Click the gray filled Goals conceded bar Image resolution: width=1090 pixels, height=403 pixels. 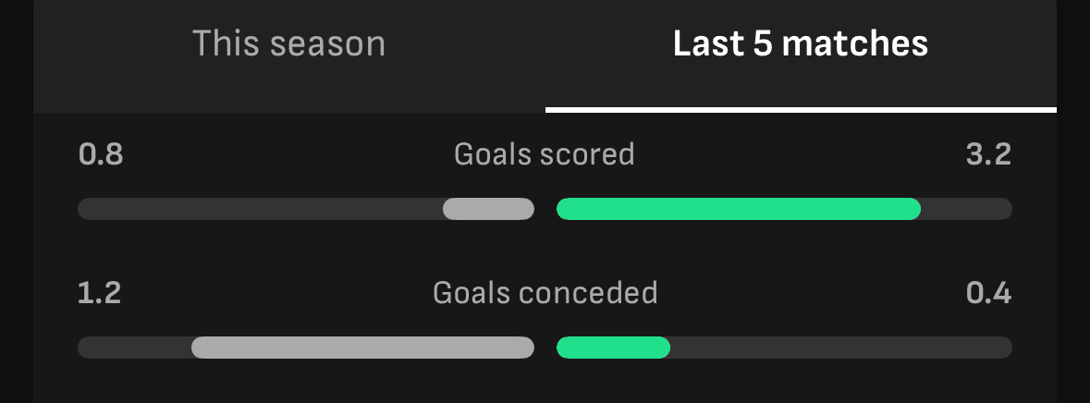click(x=362, y=348)
